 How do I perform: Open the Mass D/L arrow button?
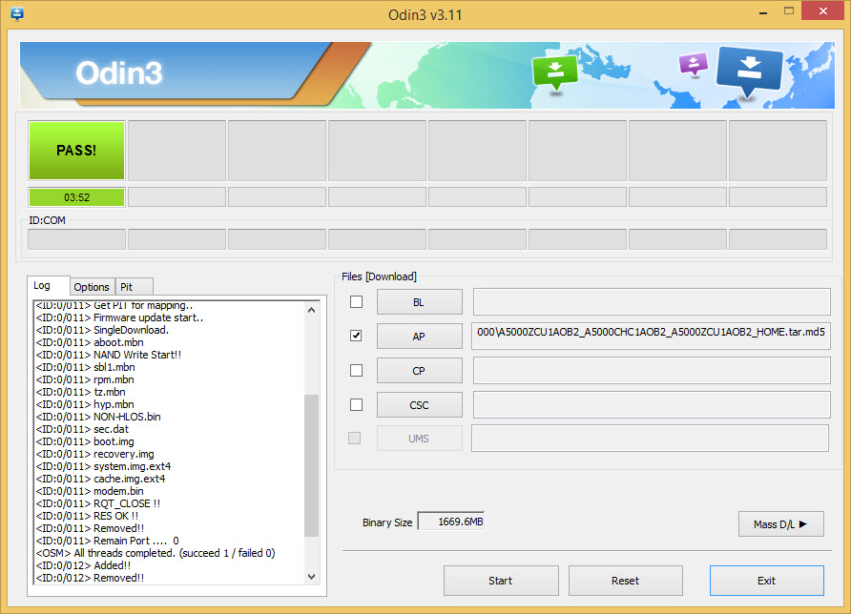click(x=781, y=524)
